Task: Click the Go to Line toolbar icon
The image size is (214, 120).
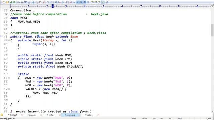Action: 66,2
